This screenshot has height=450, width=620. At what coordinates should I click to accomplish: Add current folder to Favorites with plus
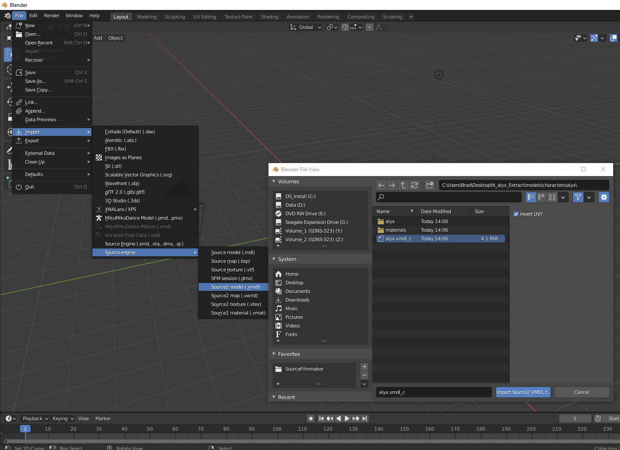(x=364, y=367)
